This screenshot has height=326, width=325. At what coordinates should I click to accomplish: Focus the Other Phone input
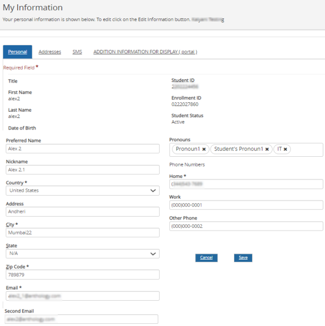pyautogui.click(x=246, y=226)
